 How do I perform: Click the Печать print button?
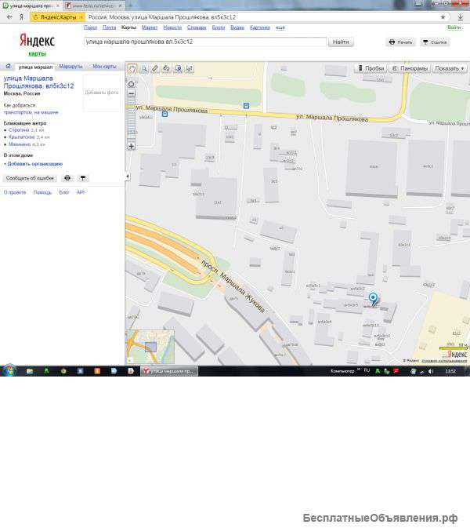click(400, 42)
